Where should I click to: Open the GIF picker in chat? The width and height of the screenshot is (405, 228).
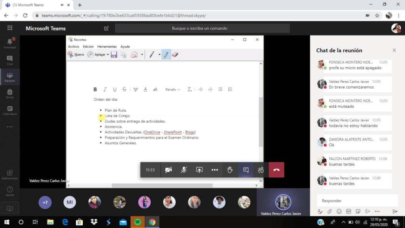(348, 211)
